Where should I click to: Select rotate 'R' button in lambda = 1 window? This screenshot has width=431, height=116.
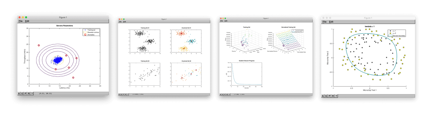tap(333, 96)
